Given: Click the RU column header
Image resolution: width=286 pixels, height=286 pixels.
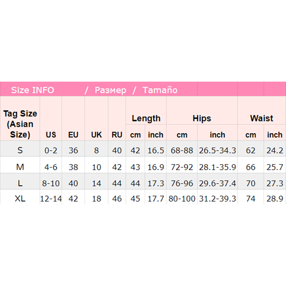Looking at the screenshot, I should pos(117,135).
